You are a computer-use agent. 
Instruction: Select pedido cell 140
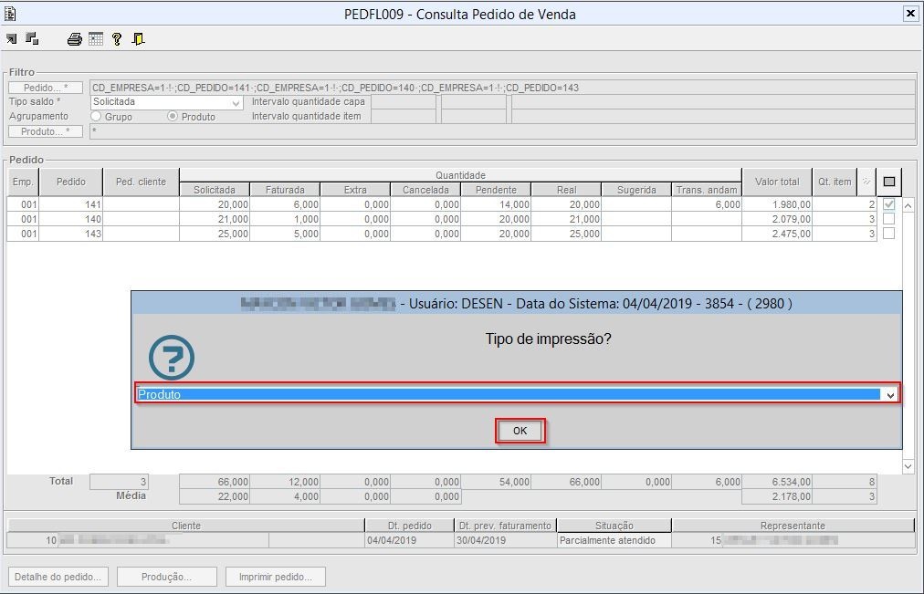(x=70, y=219)
